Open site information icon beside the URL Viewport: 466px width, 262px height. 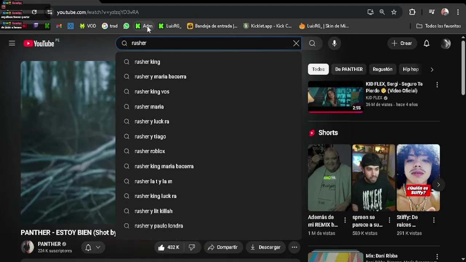tap(50, 12)
